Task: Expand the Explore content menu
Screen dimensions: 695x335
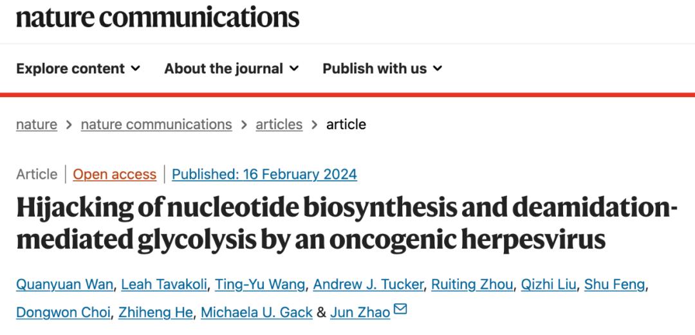Action: [78, 69]
